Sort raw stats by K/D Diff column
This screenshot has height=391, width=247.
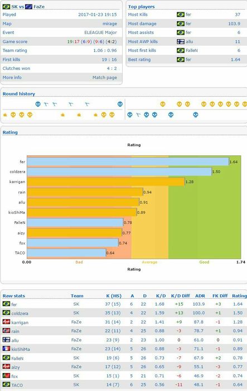point(180,295)
